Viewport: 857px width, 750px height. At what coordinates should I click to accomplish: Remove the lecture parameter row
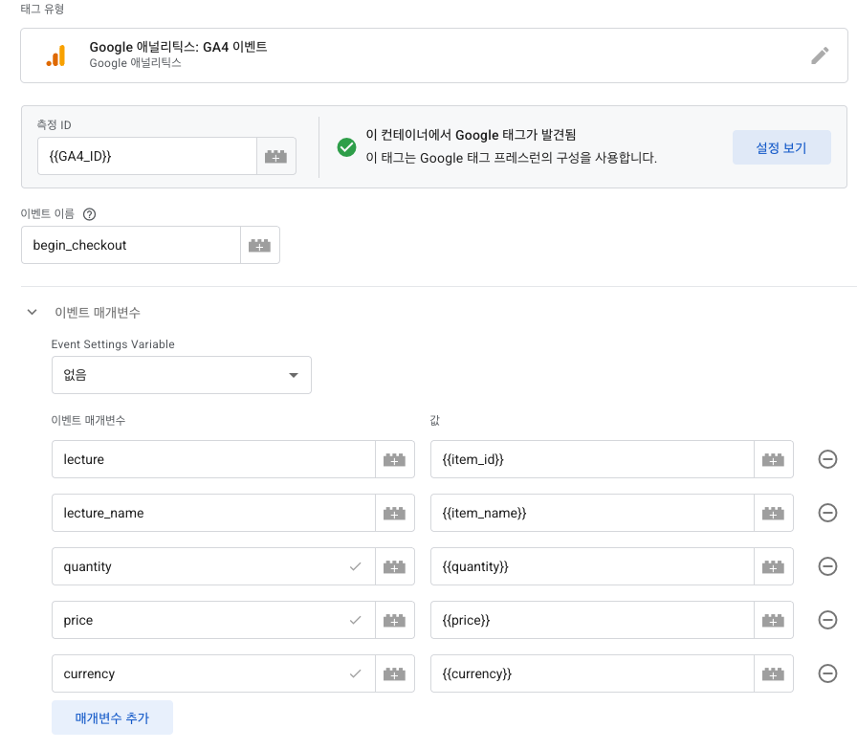click(x=828, y=459)
